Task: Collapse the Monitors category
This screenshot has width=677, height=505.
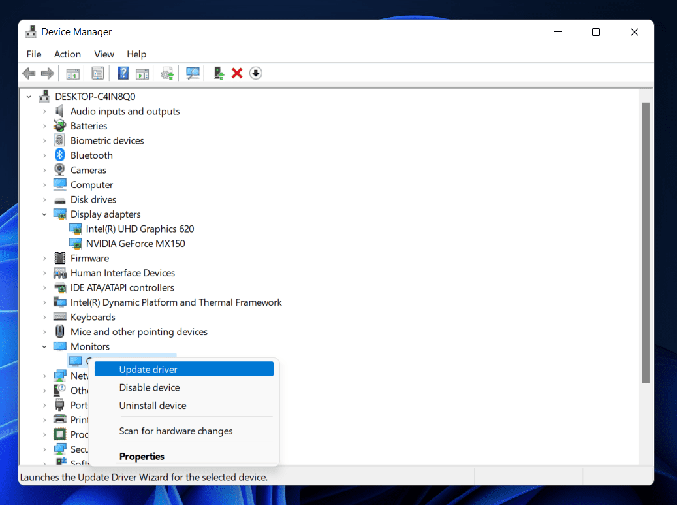Action: (x=44, y=347)
